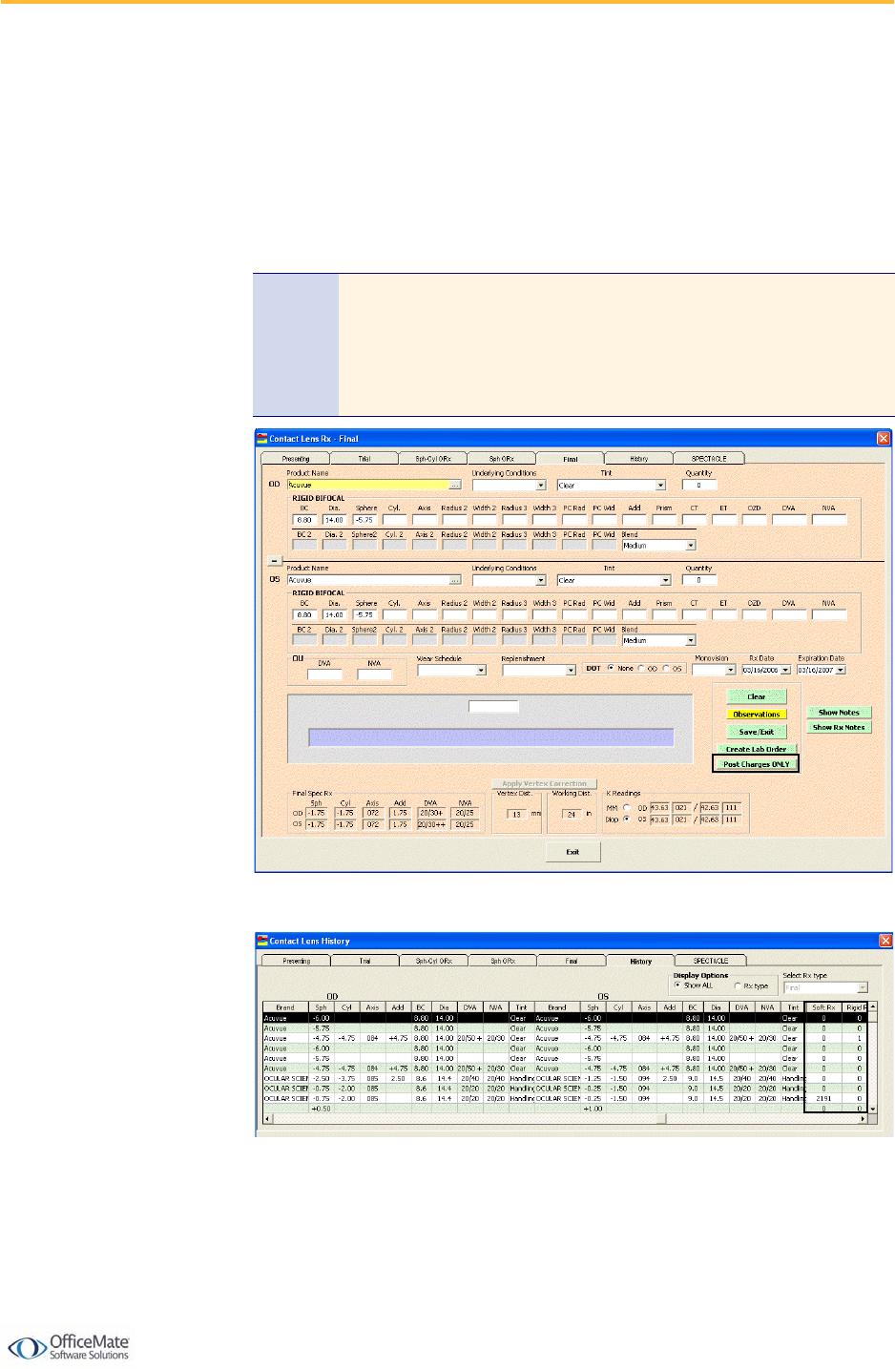This screenshot has height=1369, width=895.
Task: Click the green Clear button
Action: pos(757,697)
